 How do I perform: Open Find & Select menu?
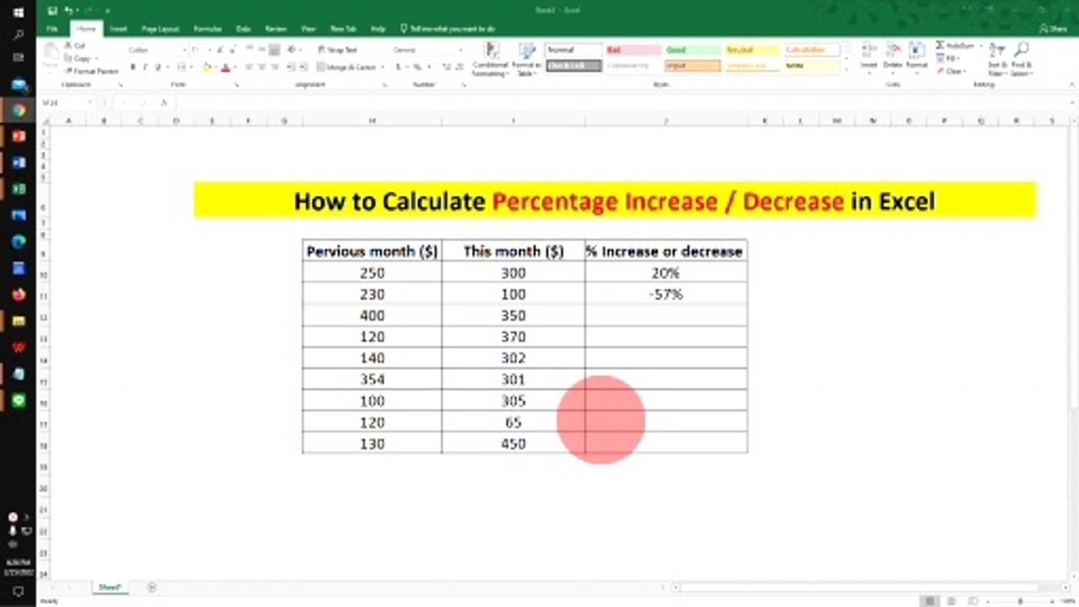point(1022,59)
